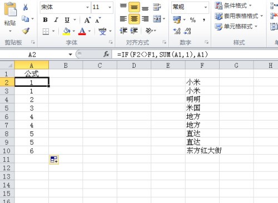278x203 pixels.
Task: Apply red font color A
Action: (82, 31)
